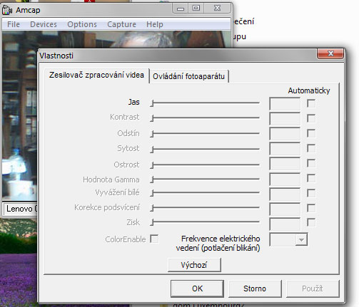Click the Odstín value field
Viewport: 359px width, 307px height.
tap(285, 134)
